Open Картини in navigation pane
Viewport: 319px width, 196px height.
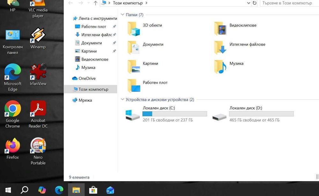pyautogui.click(x=85, y=51)
